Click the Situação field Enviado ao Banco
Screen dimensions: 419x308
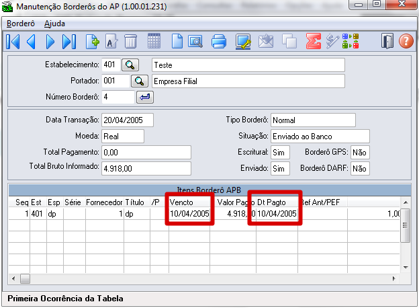tap(320, 137)
